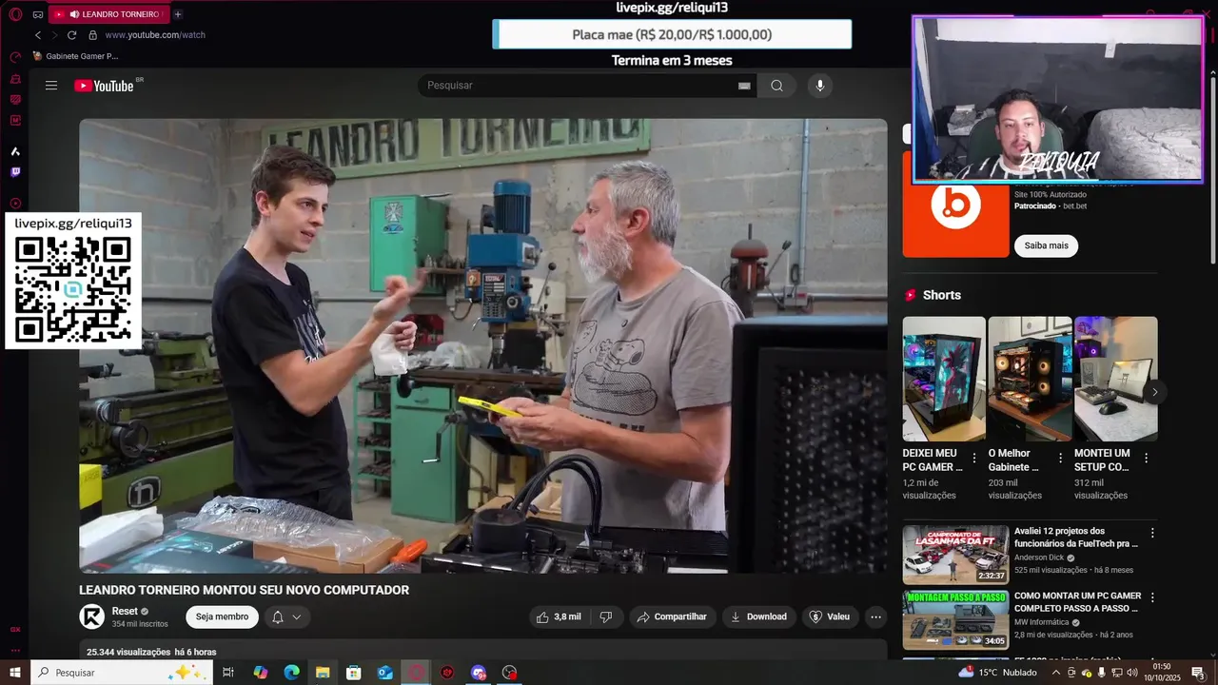Click the bet.bet ad logo image
The image size is (1218, 685).
pos(955,206)
